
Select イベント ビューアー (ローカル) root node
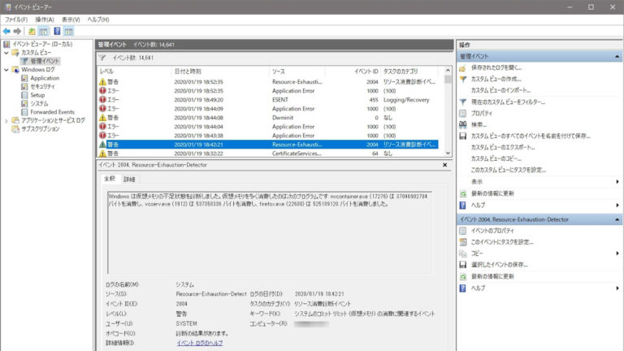42,44
